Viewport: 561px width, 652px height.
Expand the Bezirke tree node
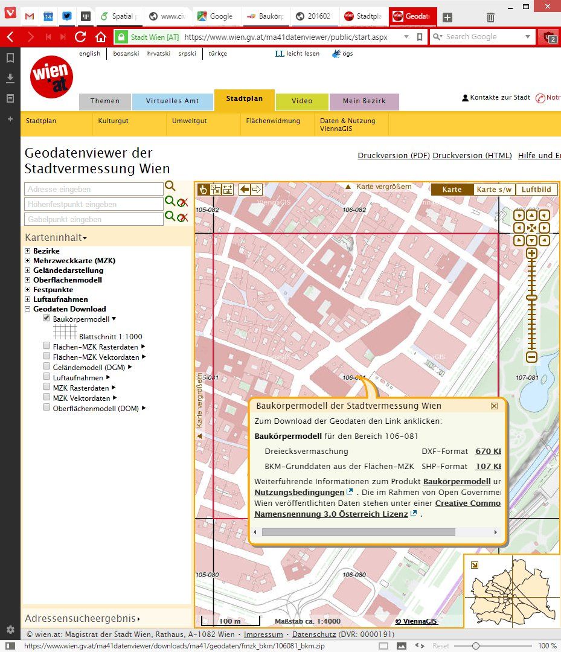tap(27, 251)
